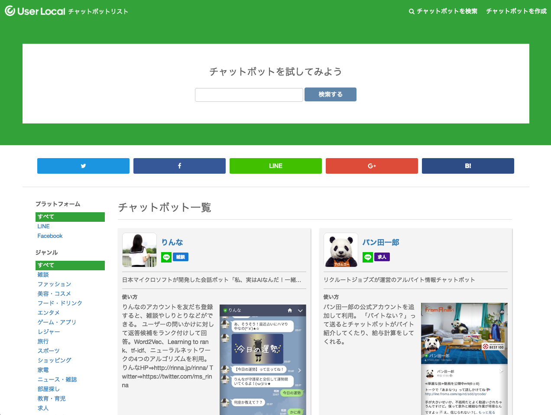Click the chatbot search input field
The height and width of the screenshot is (415, 551).
click(249, 95)
